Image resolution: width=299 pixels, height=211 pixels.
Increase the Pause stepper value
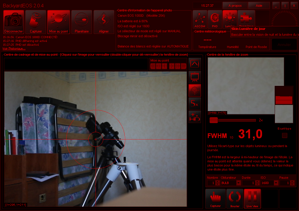(292, 182)
